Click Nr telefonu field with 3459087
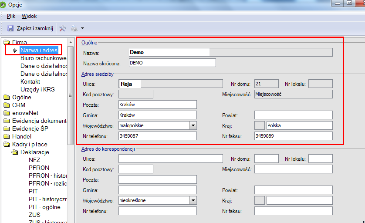Screen dimensions: 365x223 [158, 136]
